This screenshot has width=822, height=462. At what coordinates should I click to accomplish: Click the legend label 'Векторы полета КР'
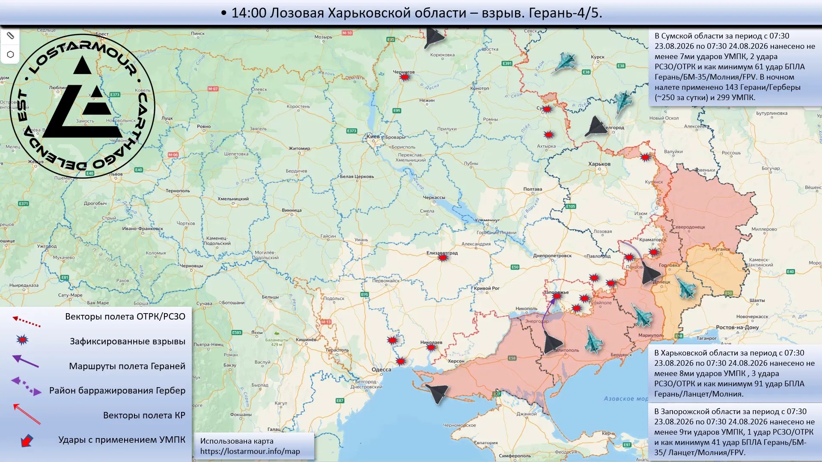pyautogui.click(x=144, y=415)
